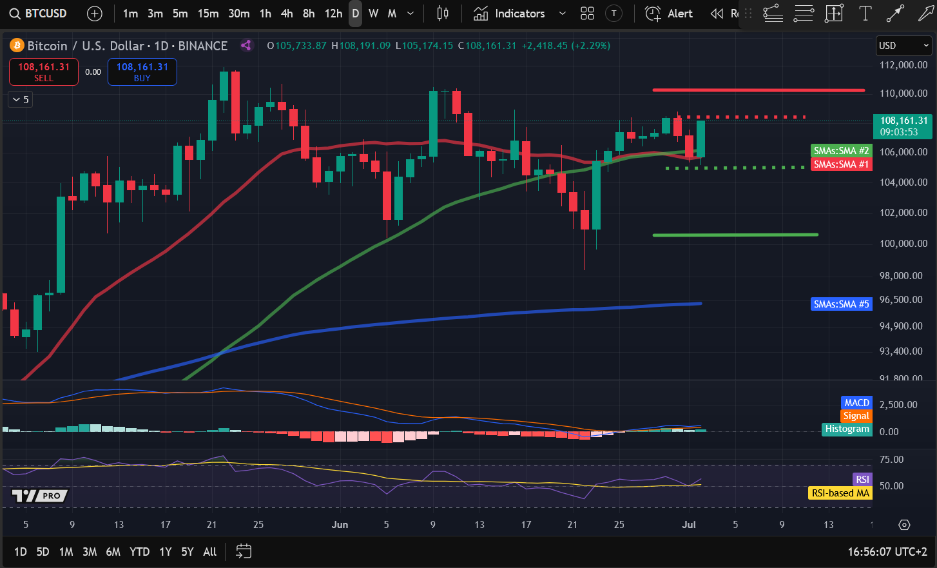Screen dimensions: 937x568
Task: Expand the collapsed 5 indicators legend
Action: [x=20, y=99]
